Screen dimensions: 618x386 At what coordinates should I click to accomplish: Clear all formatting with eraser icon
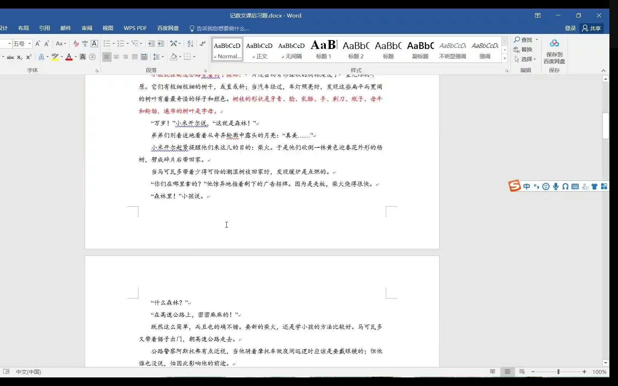pyautogui.click(x=76, y=44)
